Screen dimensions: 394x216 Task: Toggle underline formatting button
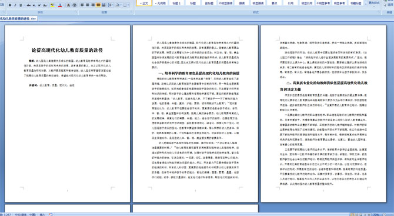(x=21, y=5)
